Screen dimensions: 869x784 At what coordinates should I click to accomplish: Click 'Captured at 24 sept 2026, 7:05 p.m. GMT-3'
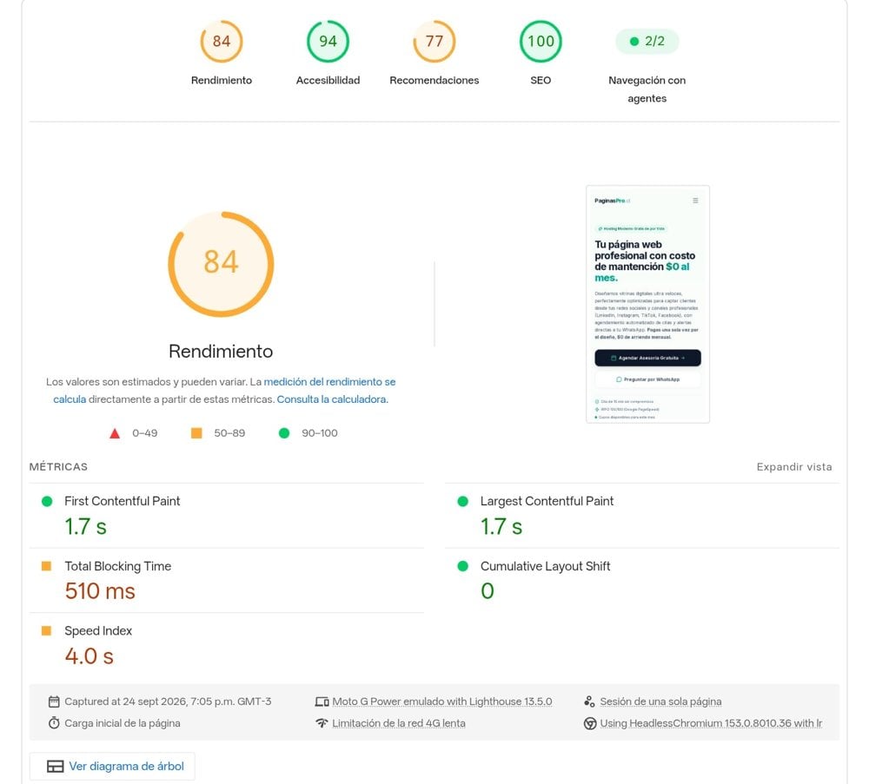click(x=168, y=702)
